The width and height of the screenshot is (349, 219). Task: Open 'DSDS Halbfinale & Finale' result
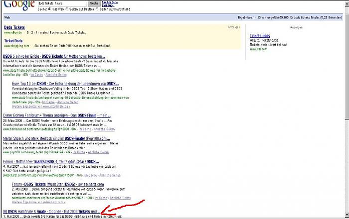coord(52,212)
